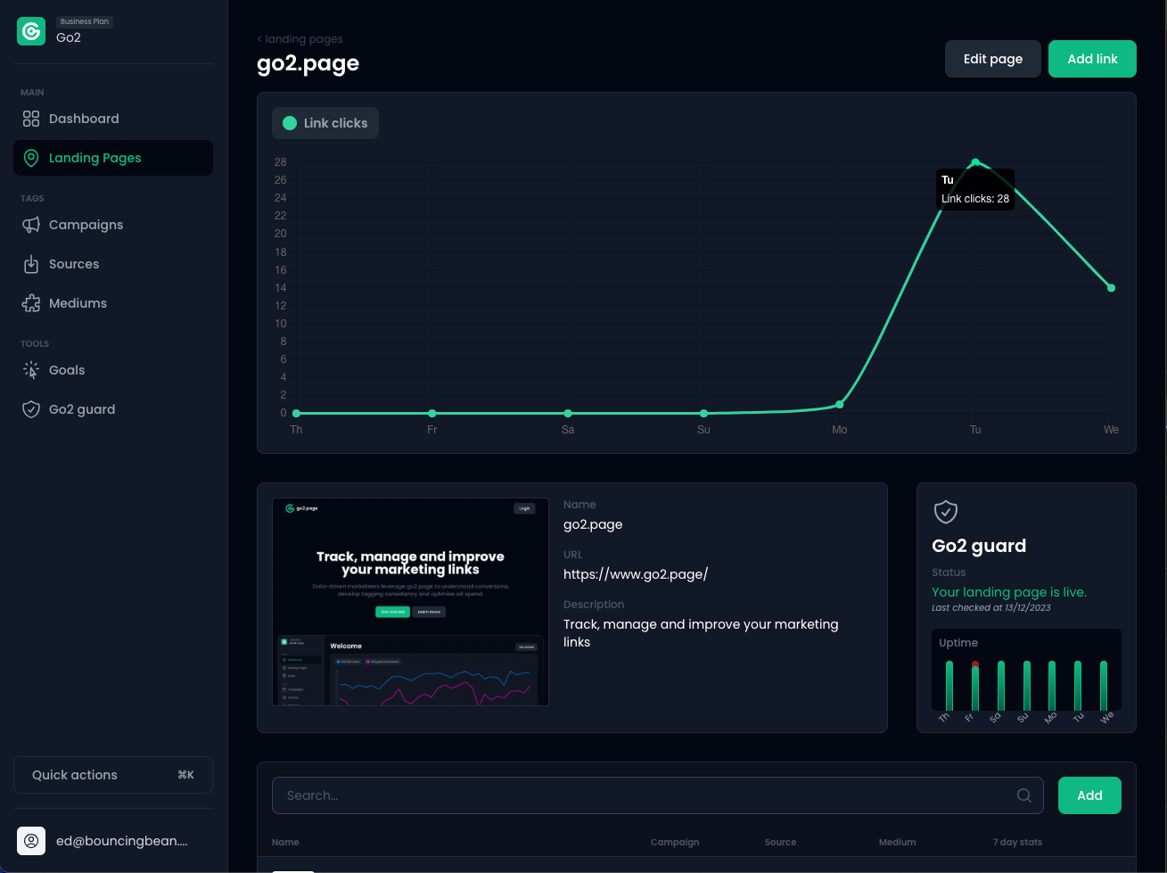Open the Dashboard from the sidebar

tap(84, 118)
